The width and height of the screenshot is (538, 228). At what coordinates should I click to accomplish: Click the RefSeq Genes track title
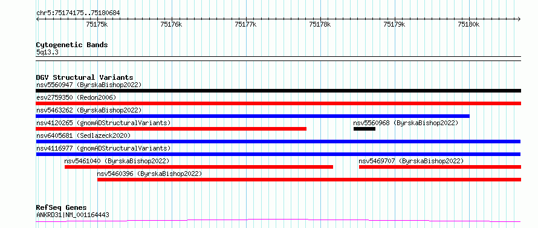[62, 208]
